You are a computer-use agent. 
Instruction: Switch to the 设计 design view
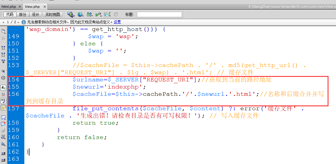(x=35, y=14)
